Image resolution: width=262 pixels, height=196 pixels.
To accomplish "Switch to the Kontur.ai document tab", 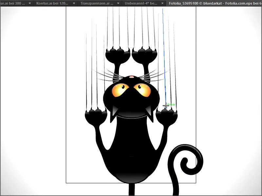I will coord(52,3).
